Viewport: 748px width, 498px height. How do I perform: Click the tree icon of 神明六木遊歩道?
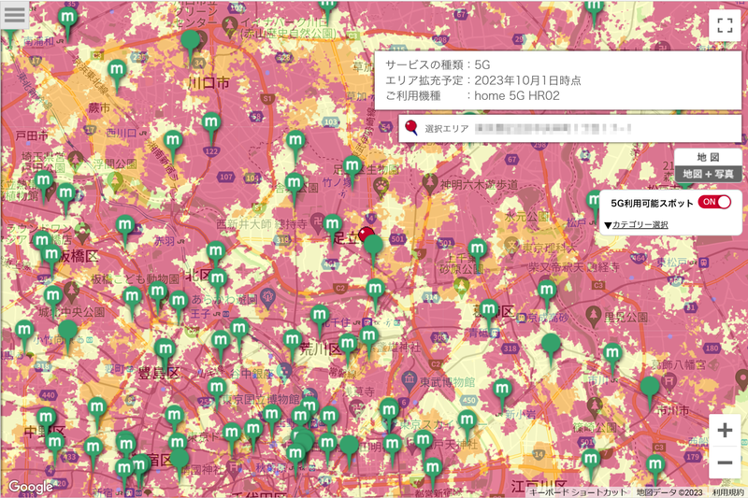(x=430, y=182)
